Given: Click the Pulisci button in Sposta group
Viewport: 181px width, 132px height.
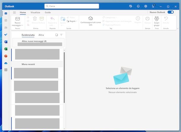Looking at the screenshot, I should 71,17.
